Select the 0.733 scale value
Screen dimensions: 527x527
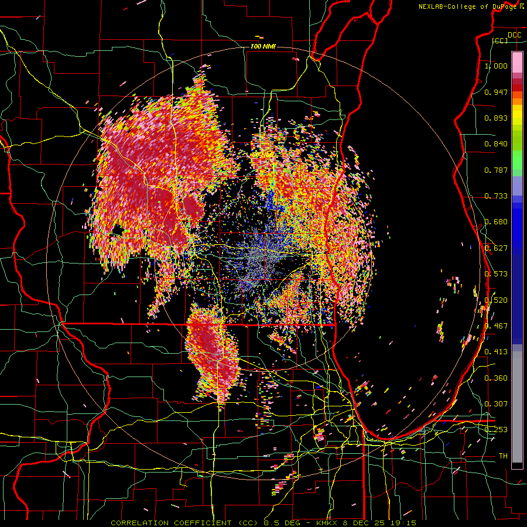[496, 196]
